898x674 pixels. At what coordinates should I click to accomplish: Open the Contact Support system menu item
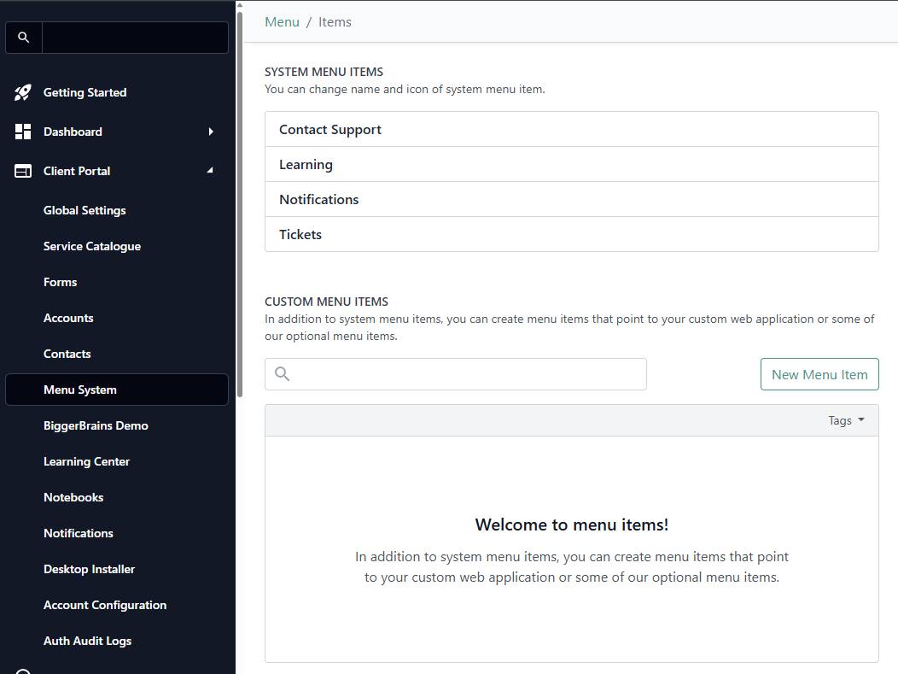(x=330, y=130)
